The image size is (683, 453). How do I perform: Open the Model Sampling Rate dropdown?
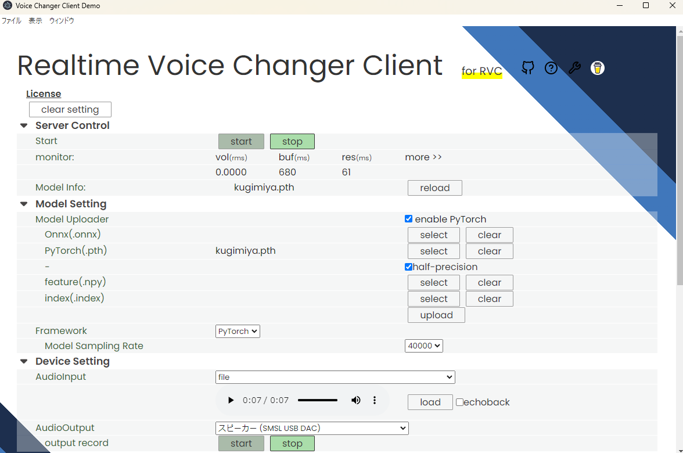click(424, 346)
